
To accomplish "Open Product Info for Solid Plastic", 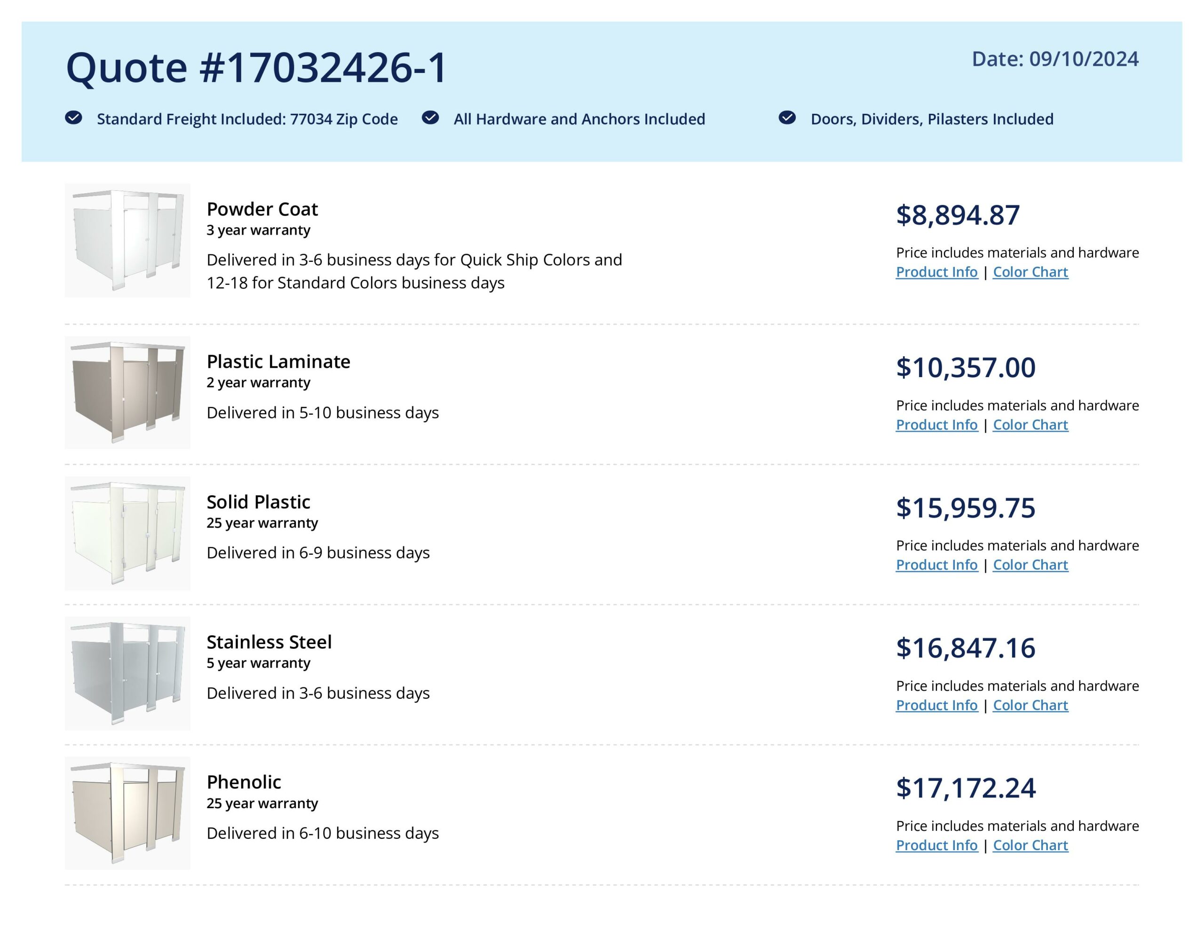I will coord(937,565).
